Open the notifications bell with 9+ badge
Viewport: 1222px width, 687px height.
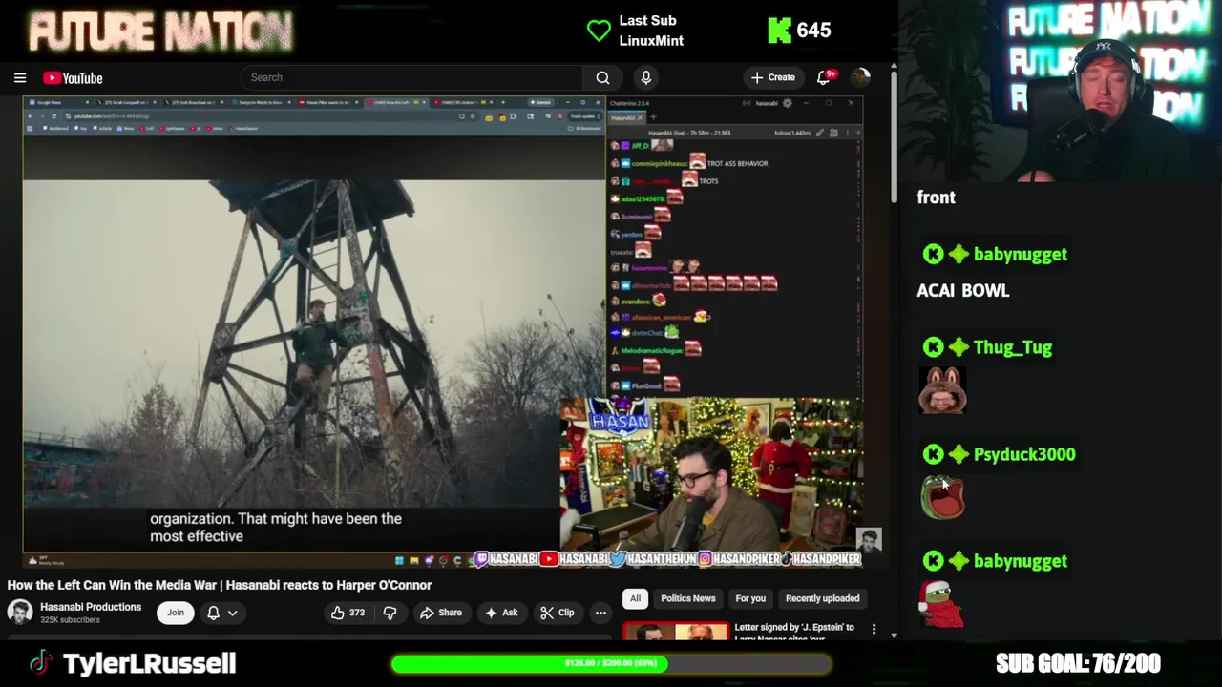[824, 77]
